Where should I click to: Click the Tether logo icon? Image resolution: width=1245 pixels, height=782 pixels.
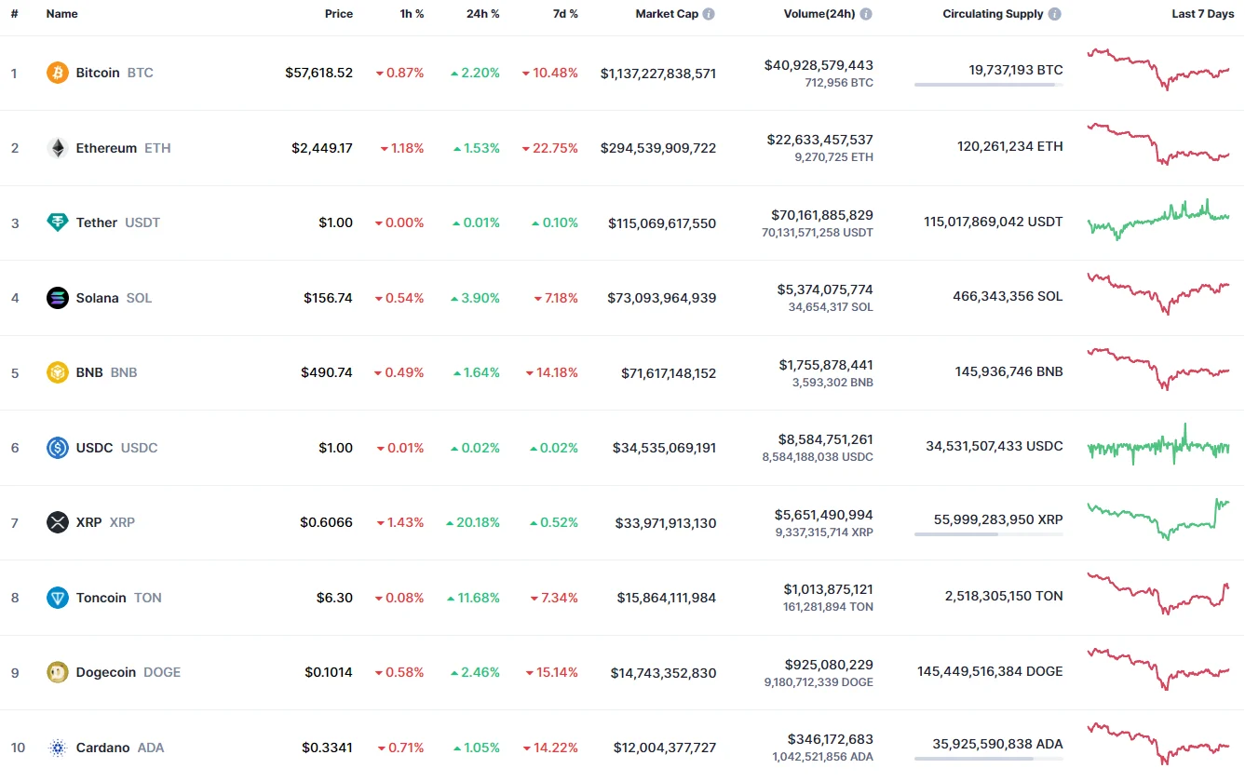click(58, 222)
